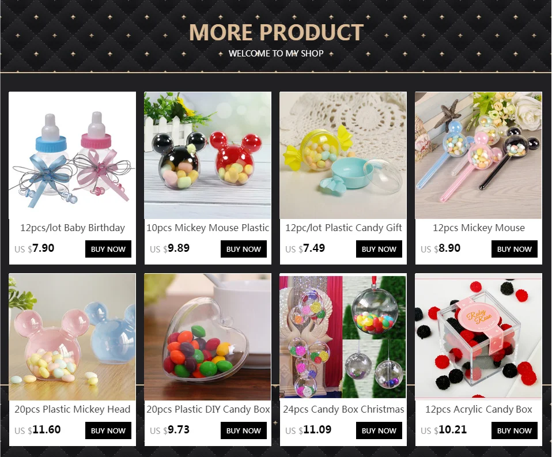Image resolution: width=552 pixels, height=457 pixels.
Task: Open the black and red Mickey candy box image
Action: pyautogui.click(x=207, y=155)
